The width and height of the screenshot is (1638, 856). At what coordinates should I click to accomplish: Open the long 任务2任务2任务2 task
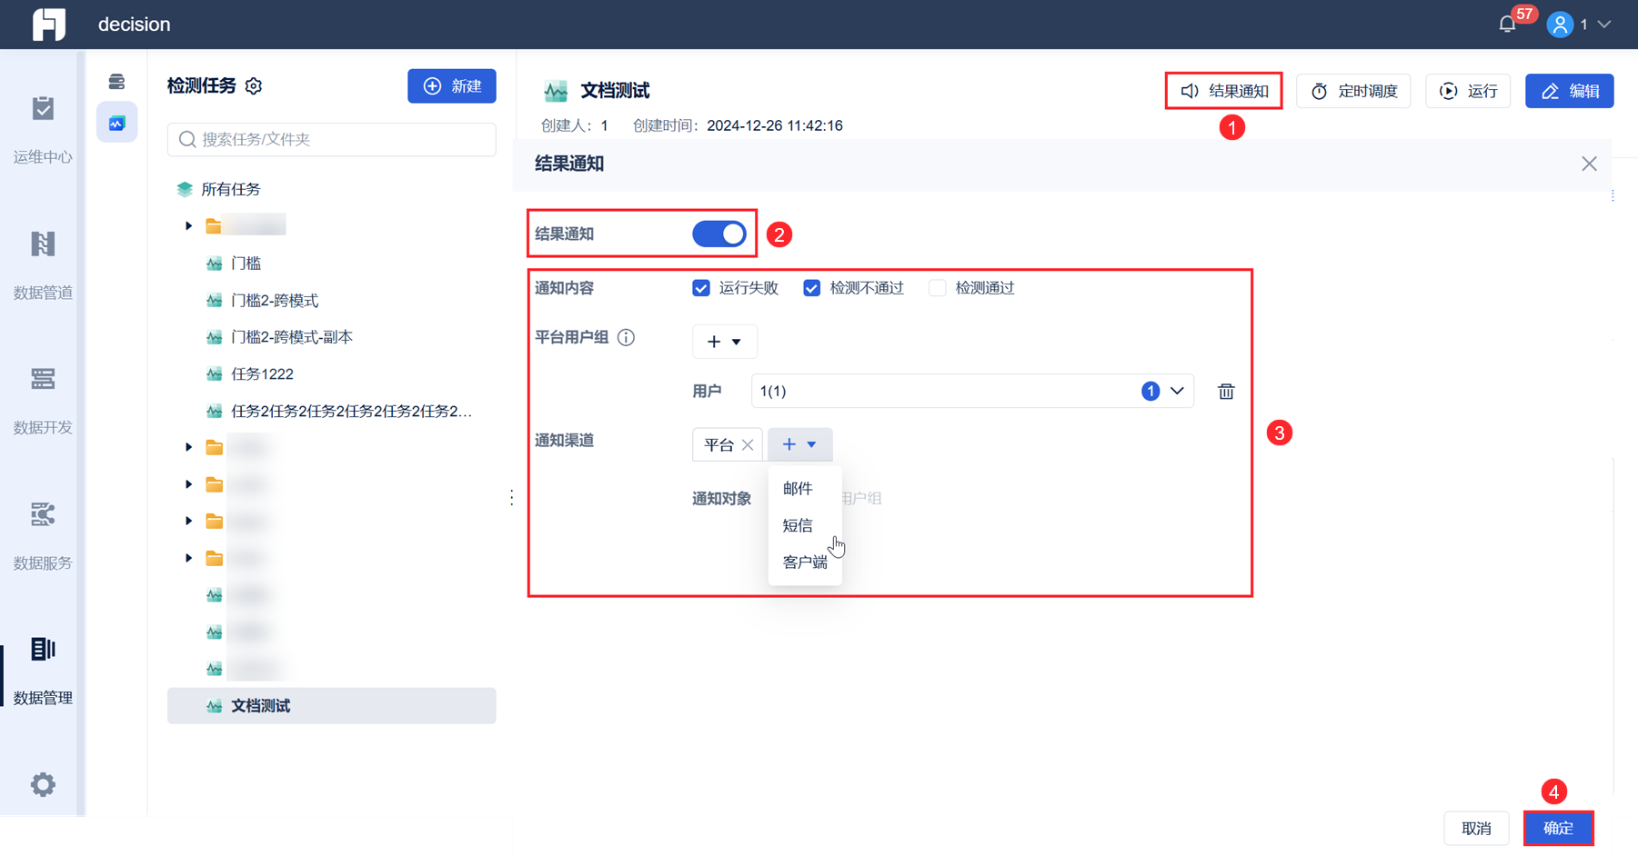(351, 411)
